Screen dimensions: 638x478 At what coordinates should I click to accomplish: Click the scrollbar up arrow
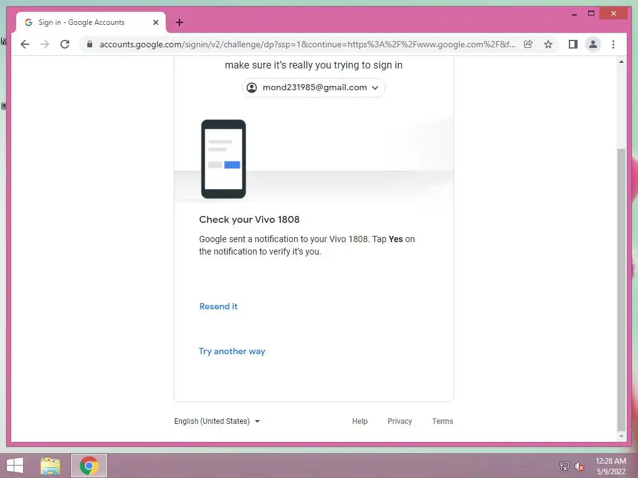[621, 62]
